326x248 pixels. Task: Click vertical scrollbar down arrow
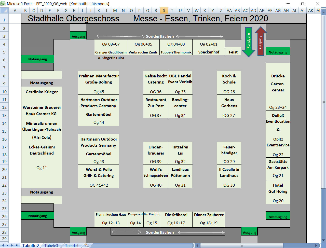pyautogui.click(x=324, y=240)
